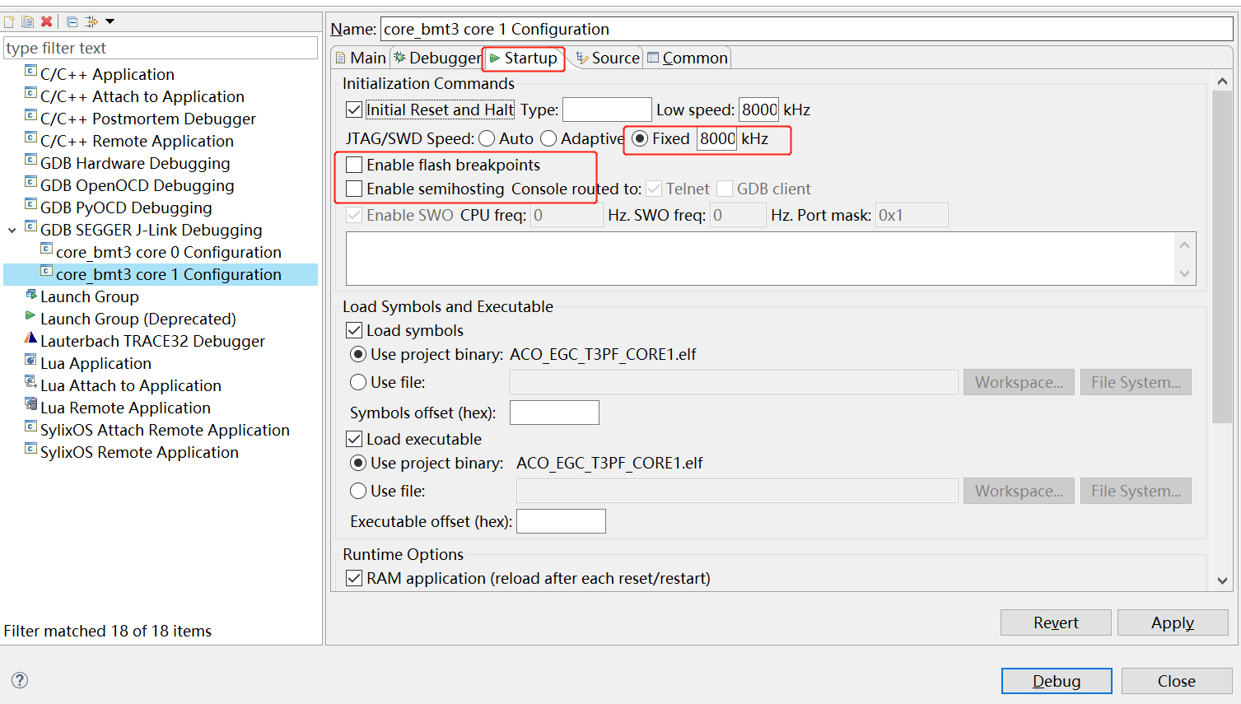
Task: Click scroll down arrow in Startup panel
Action: (x=1222, y=580)
